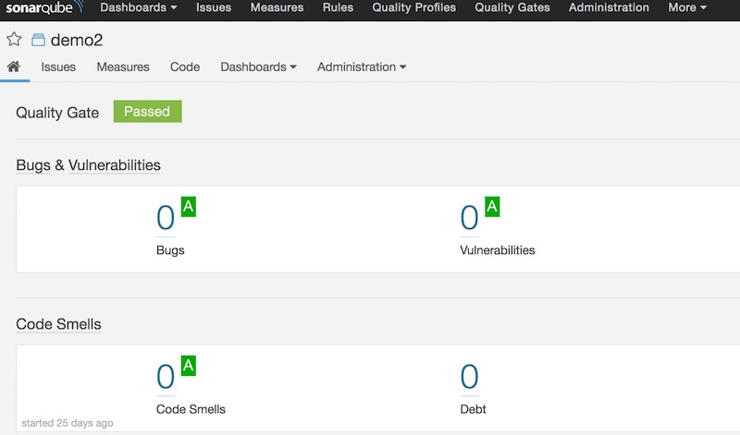The image size is (740, 435).
Task: Open Quality Gates page
Action: point(512,7)
